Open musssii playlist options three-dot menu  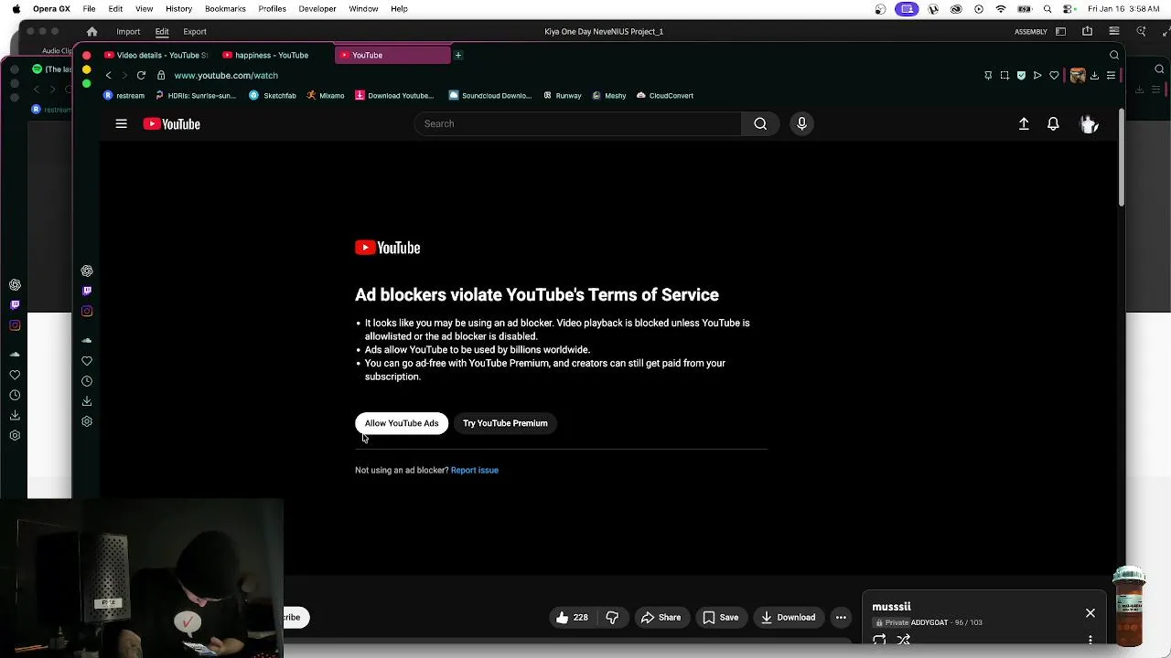[x=1090, y=640]
